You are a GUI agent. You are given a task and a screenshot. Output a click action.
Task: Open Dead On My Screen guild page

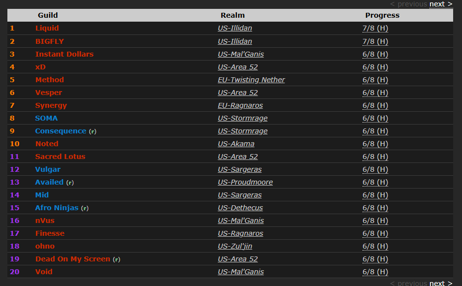pyautogui.click(x=73, y=259)
